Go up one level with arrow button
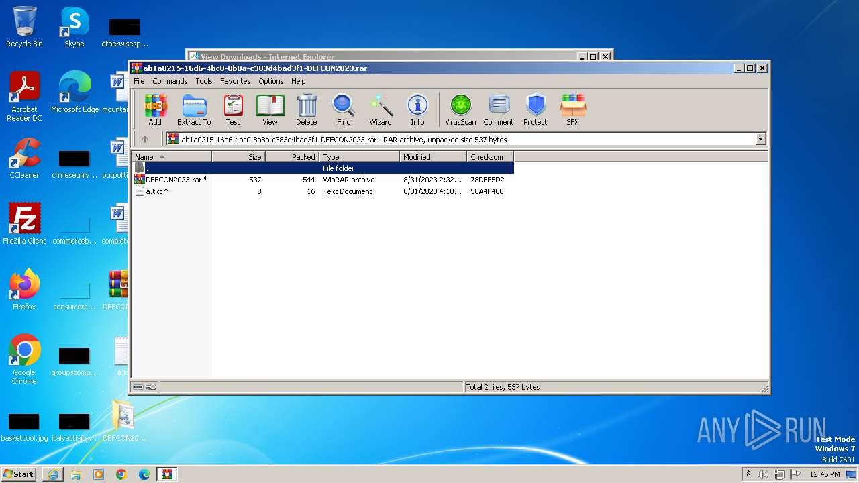This screenshot has height=483, width=859. click(145, 140)
